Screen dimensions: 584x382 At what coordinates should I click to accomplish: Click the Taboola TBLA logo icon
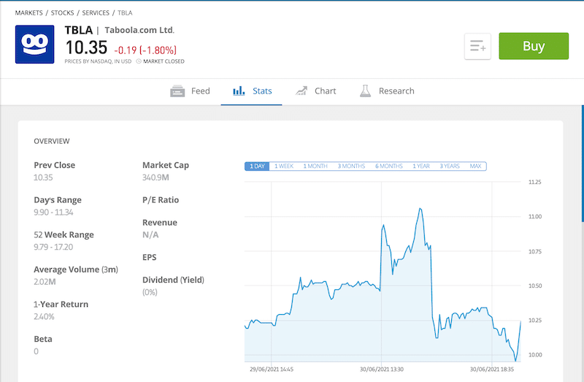[34, 45]
